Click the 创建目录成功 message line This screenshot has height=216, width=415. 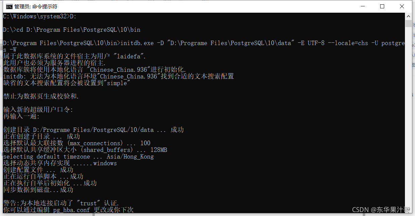coord(94,130)
